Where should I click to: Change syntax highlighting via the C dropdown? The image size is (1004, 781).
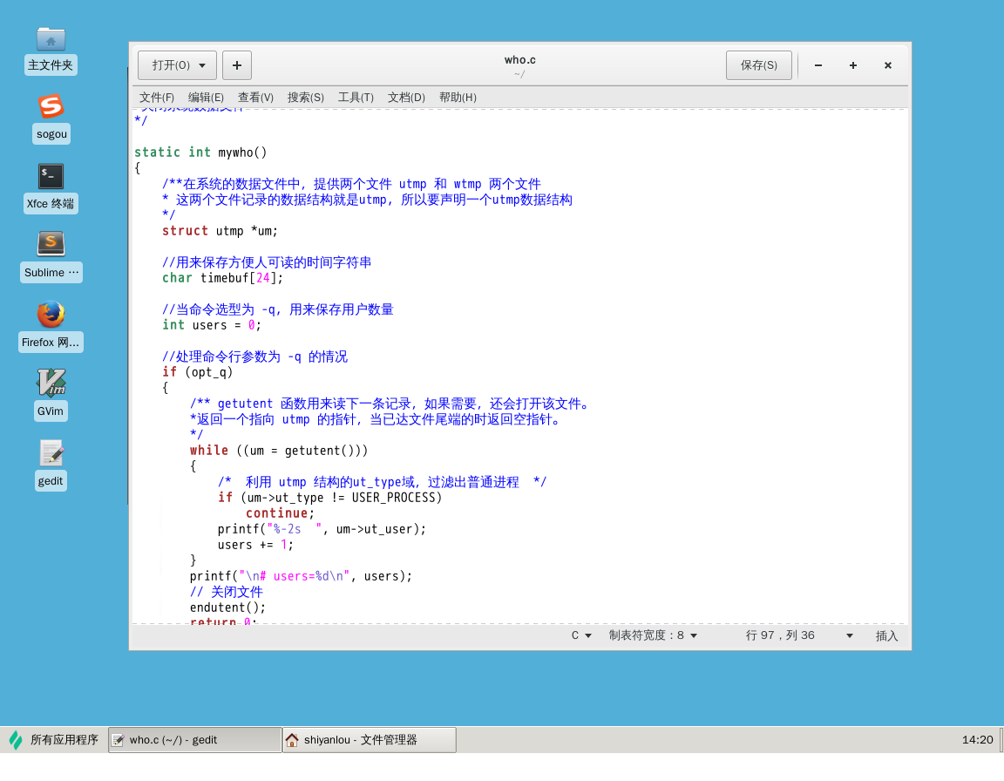(x=580, y=635)
